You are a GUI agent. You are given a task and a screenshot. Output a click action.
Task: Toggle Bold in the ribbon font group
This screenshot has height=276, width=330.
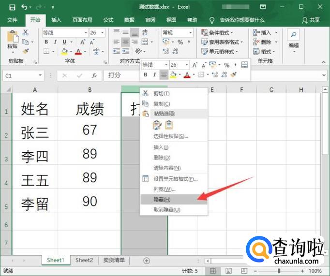[x=46, y=42]
